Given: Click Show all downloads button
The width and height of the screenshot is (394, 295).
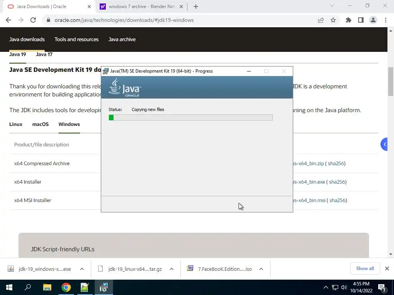Looking at the screenshot, I should 365,268.
